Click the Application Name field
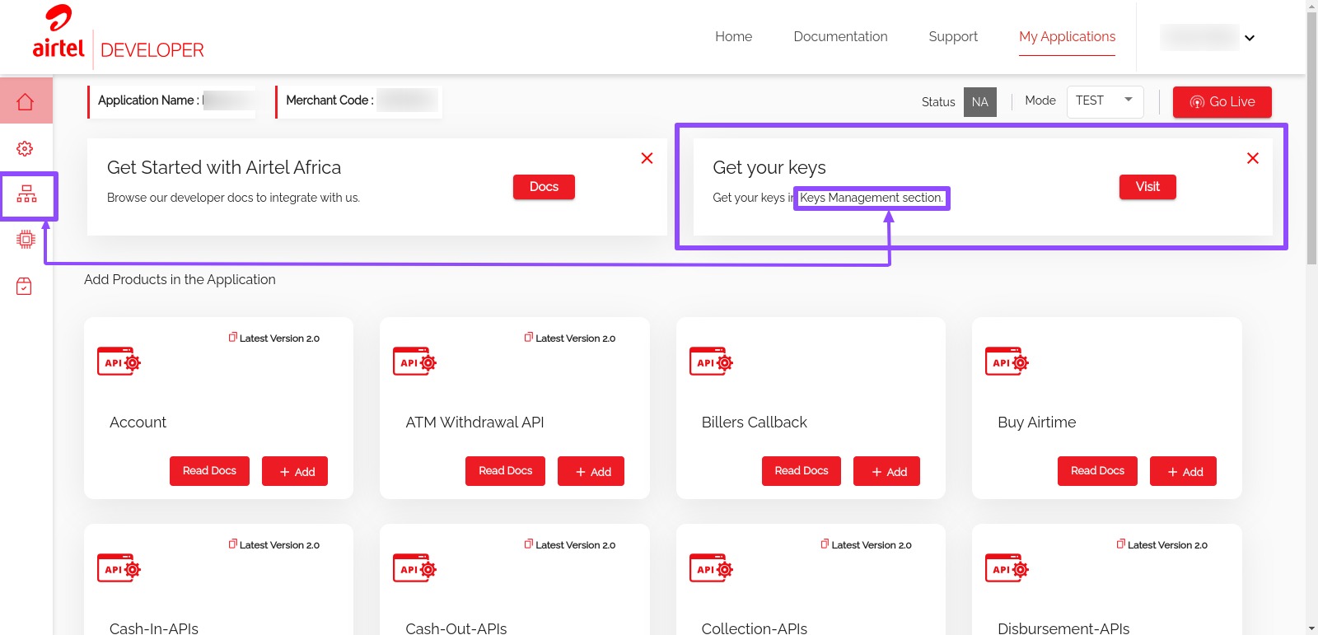Image resolution: width=1318 pixels, height=635 pixels. pos(172,101)
